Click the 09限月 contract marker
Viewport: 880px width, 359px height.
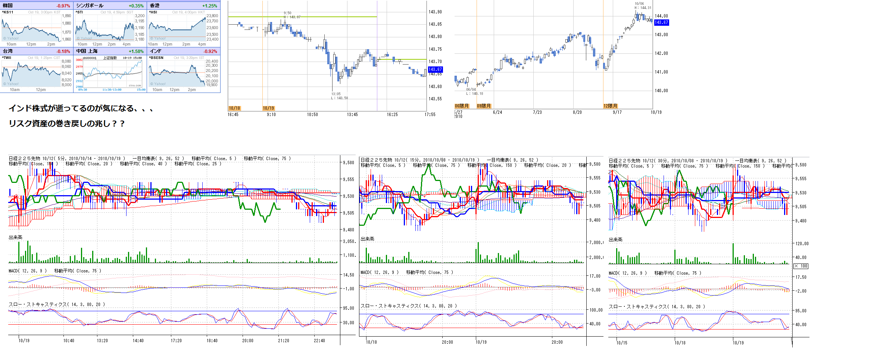click(x=484, y=106)
